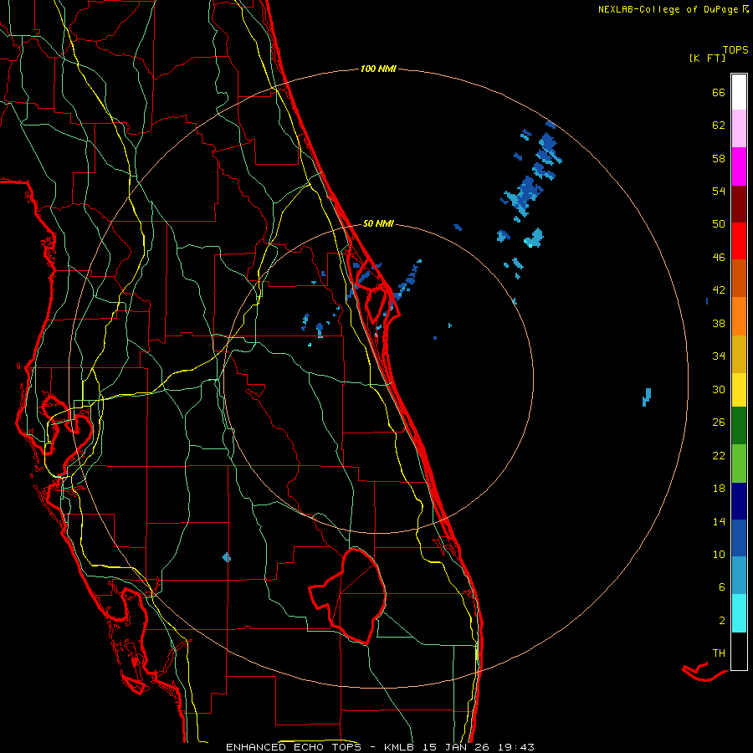Click the 34 scale label
Image resolution: width=753 pixels, height=753 pixels.
719,356
